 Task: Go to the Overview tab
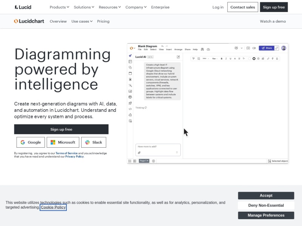point(58,21)
